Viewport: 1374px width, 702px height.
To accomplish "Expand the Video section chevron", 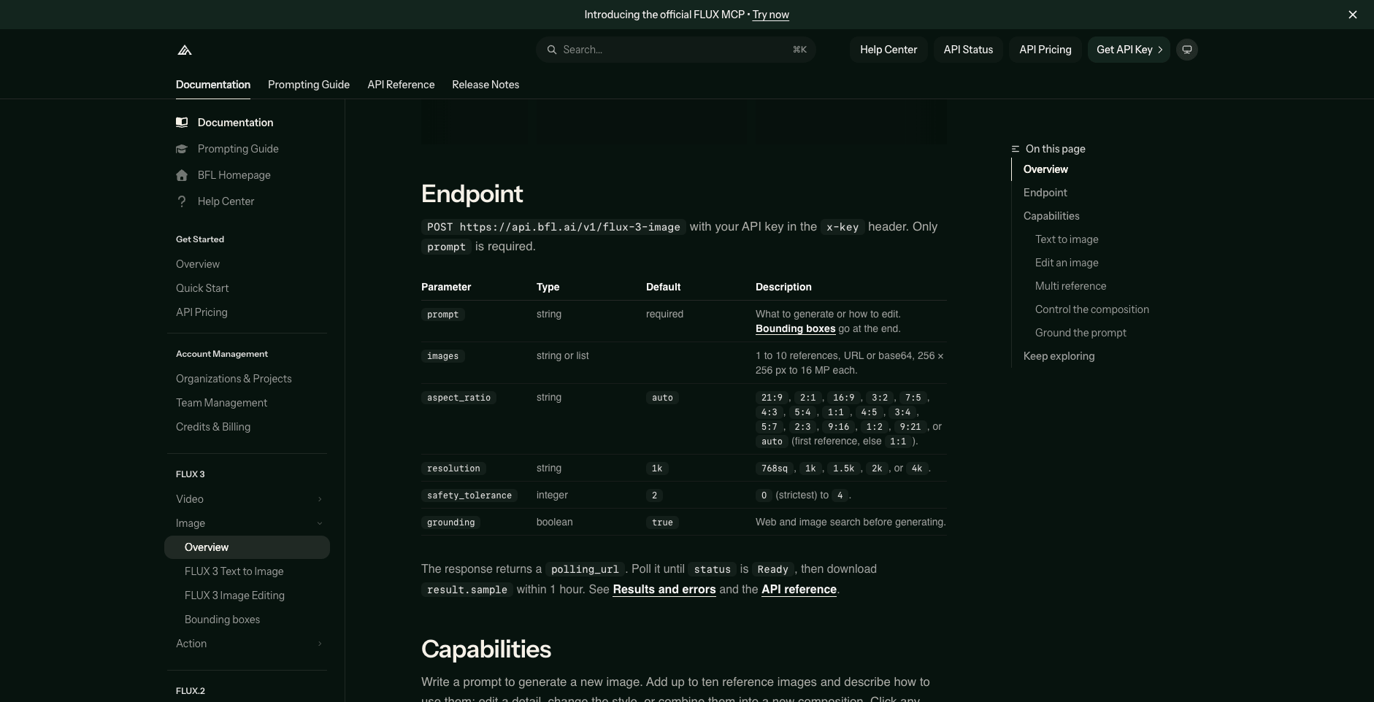I will tap(320, 499).
